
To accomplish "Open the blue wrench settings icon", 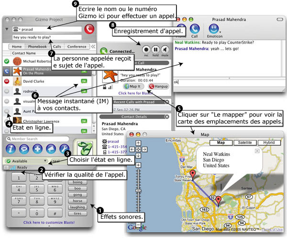I will point(64,149).
